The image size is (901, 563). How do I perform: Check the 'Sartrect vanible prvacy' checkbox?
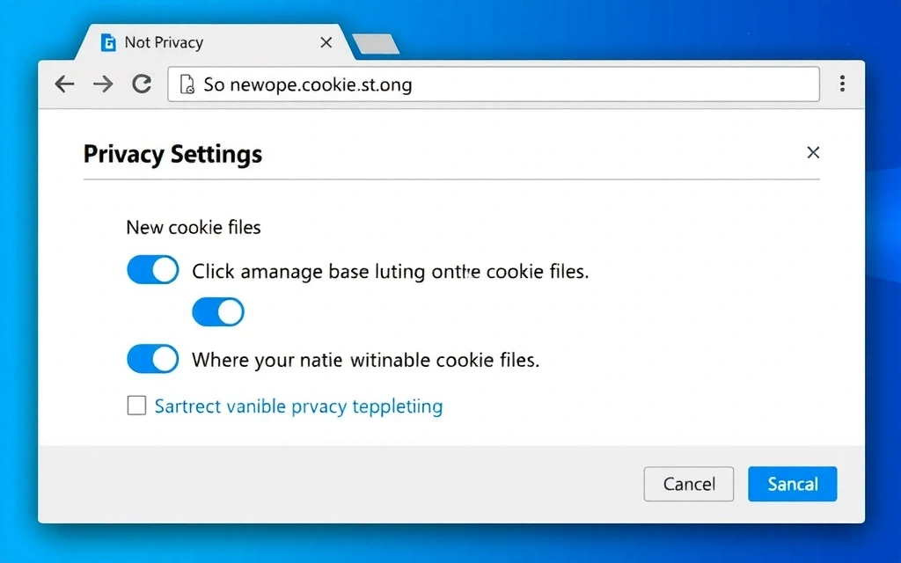point(136,406)
